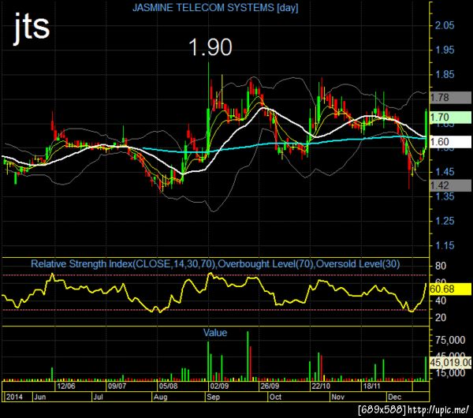This screenshot has height=418, width=473.
Task: Click the 15,000 value axis label
Action: pos(450,373)
